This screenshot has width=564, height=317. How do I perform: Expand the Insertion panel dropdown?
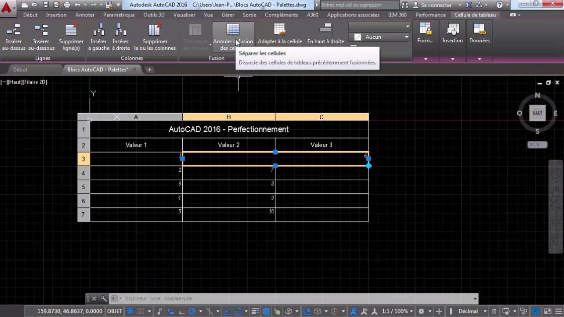pos(452,59)
